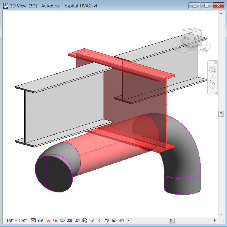Click the Temporary Hide/Isolate glasses icon
Image resolution: width=227 pixels, height=227 pixels.
click(92, 220)
